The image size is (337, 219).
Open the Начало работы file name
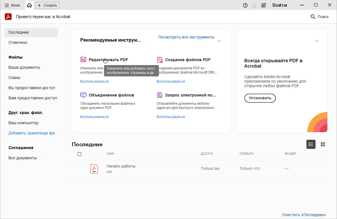tap(121, 166)
